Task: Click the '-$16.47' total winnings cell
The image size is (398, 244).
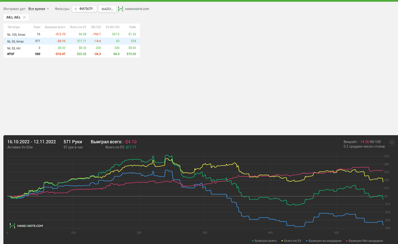Action: [60, 54]
